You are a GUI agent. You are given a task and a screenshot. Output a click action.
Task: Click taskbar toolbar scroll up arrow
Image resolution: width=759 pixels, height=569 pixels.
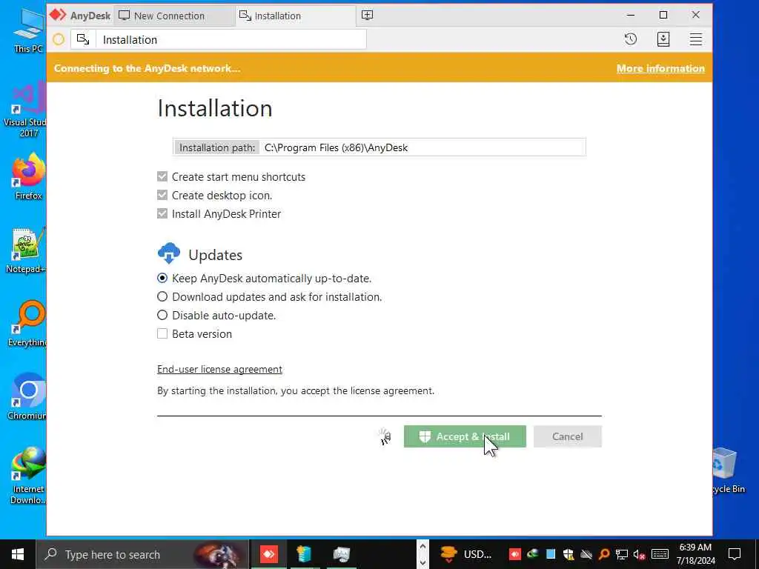pos(422,547)
